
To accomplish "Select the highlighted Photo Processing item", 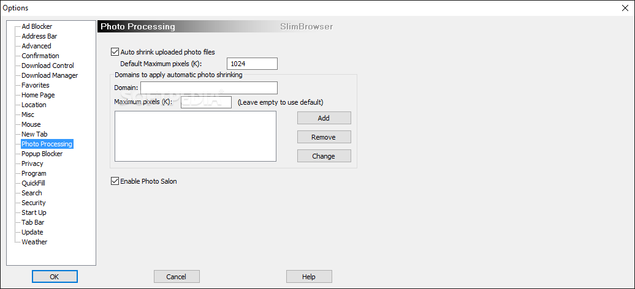I will tap(47, 144).
